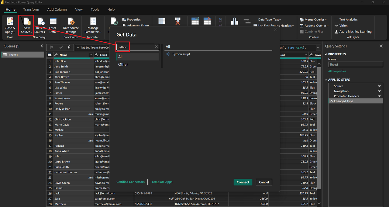Click the Choose Columns table icon
The image size is (389, 207).
click(x=162, y=21)
